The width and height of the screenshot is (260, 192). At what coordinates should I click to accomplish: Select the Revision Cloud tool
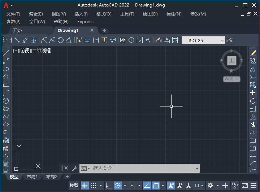pyautogui.click(x=6, y=109)
